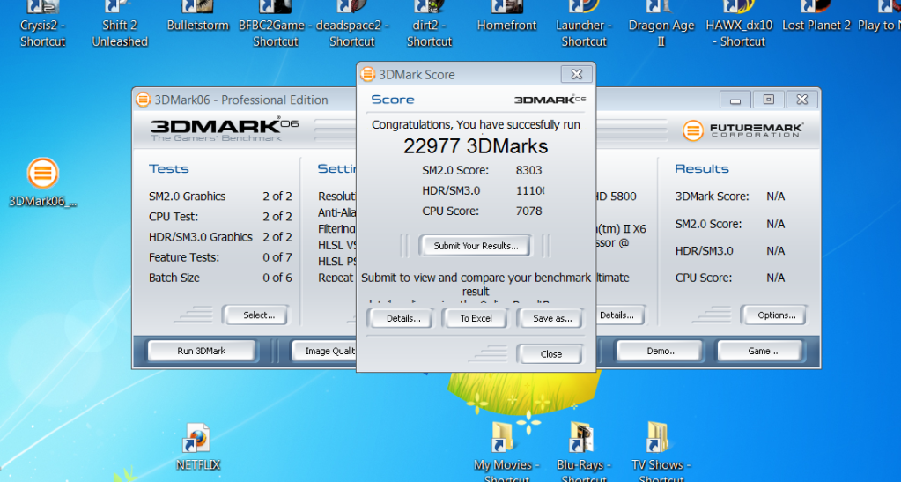
Task: Open the Crysis2 shortcut icon
Action: [x=42, y=23]
